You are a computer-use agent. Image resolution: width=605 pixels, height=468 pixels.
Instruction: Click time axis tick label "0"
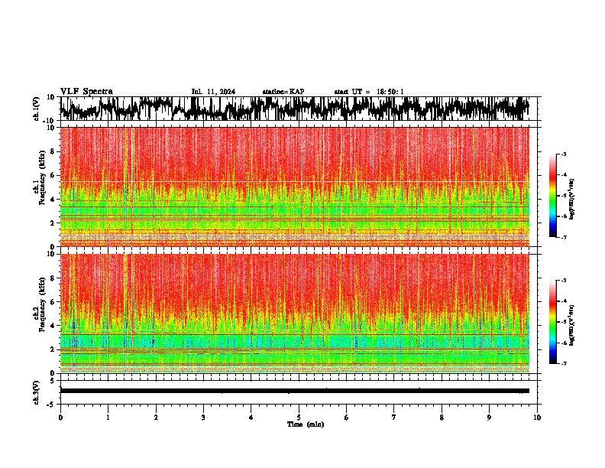(x=60, y=418)
